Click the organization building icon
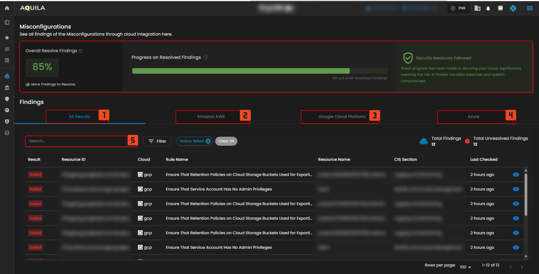The image size is (539, 274). 477,8
